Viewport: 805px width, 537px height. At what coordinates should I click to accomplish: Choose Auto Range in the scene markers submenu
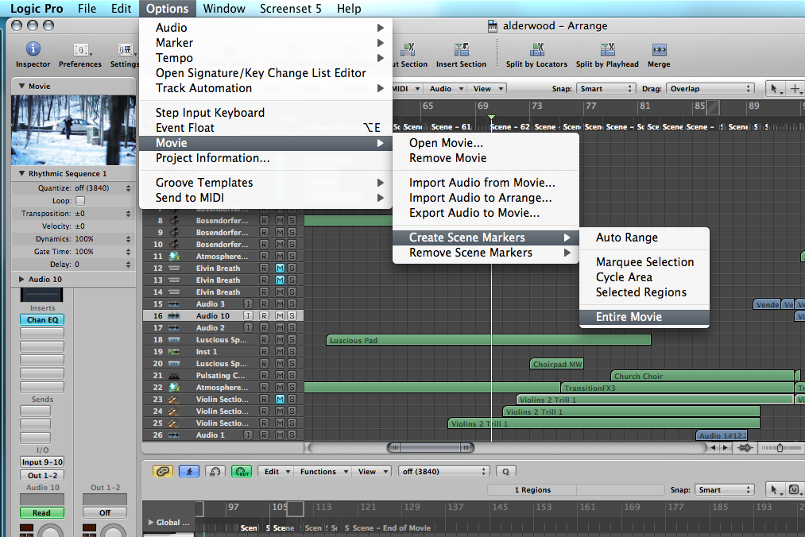[644, 238]
